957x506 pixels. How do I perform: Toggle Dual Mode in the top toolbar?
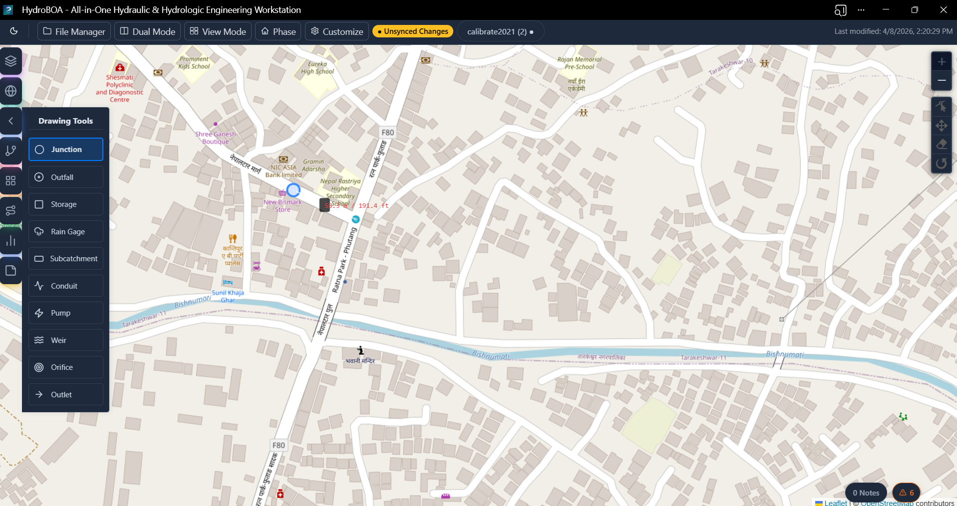(148, 31)
